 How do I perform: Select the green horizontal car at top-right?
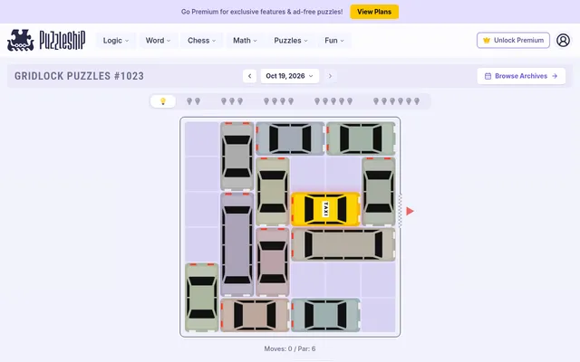coord(361,138)
